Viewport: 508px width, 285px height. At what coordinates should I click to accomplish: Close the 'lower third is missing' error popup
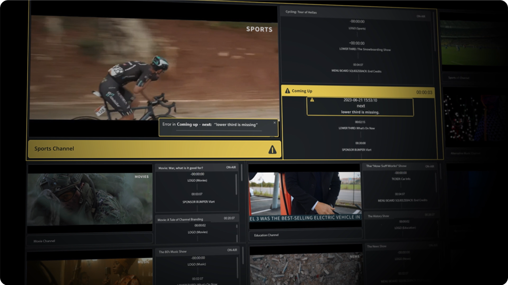click(274, 123)
